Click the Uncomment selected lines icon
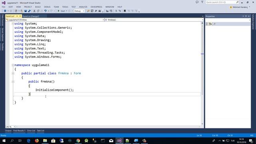This screenshot has width=256, height=144. pos(120,11)
